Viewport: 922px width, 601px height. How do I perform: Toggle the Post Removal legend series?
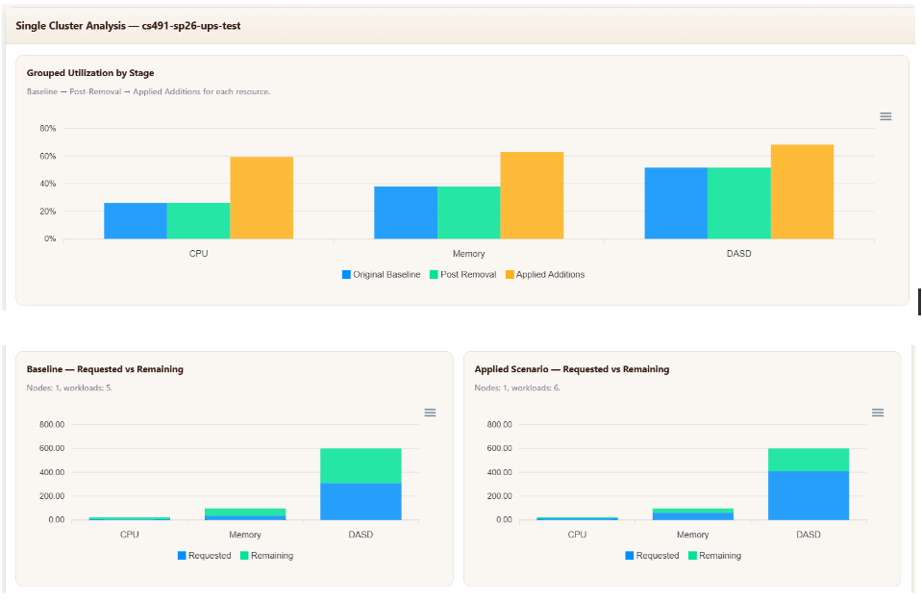tap(462, 275)
